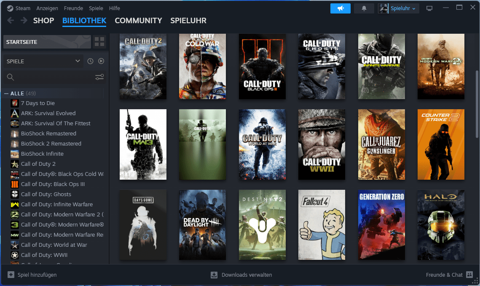Click the STARTSEITE button

click(47, 42)
